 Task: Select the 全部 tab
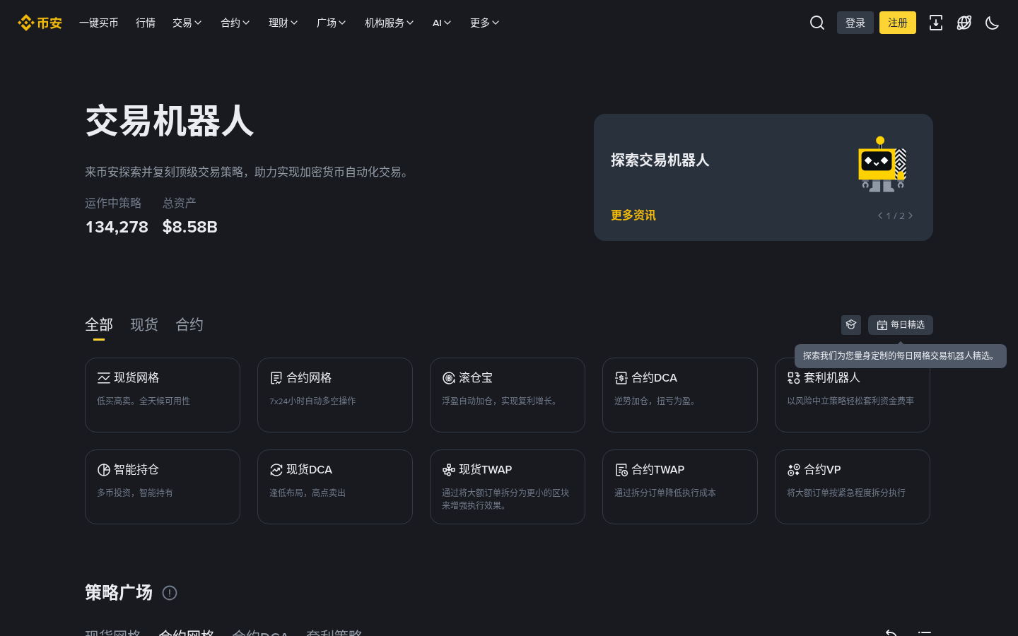point(99,325)
